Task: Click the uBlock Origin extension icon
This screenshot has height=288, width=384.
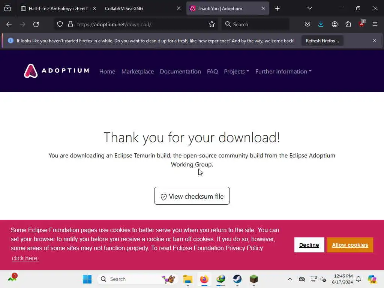Action: tap(362, 24)
